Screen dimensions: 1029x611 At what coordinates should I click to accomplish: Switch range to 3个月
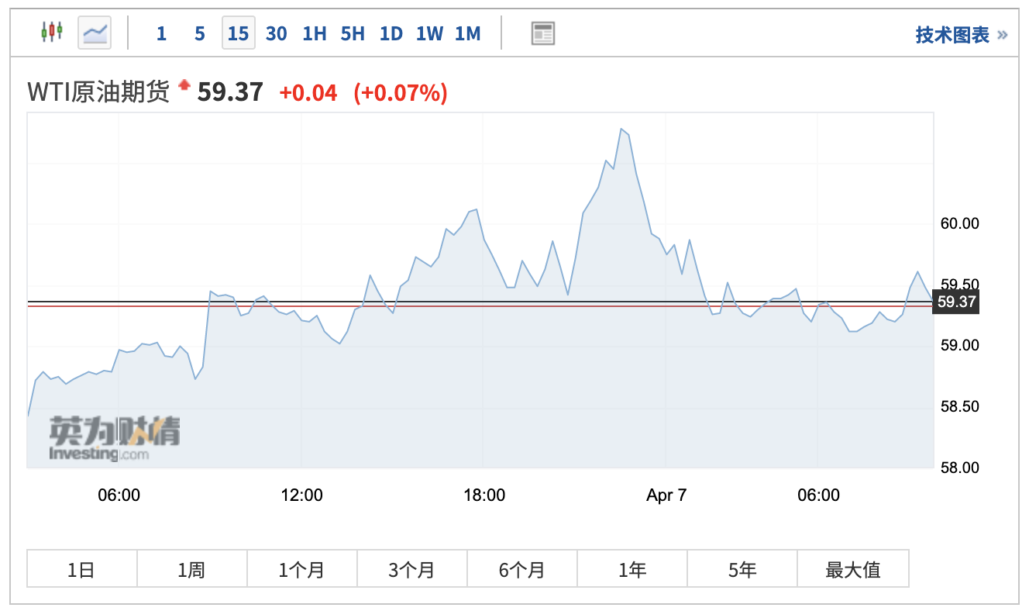411,570
